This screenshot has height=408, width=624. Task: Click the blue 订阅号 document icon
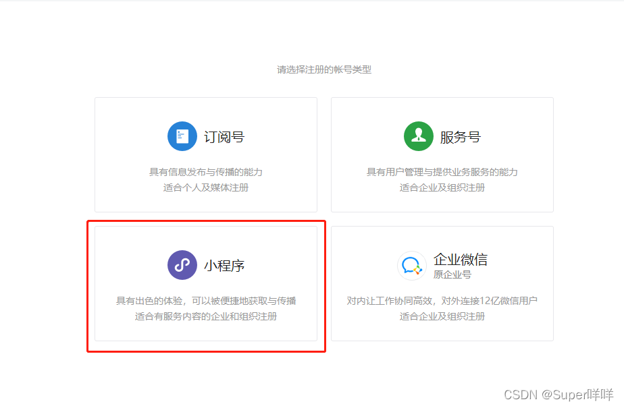click(x=182, y=136)
